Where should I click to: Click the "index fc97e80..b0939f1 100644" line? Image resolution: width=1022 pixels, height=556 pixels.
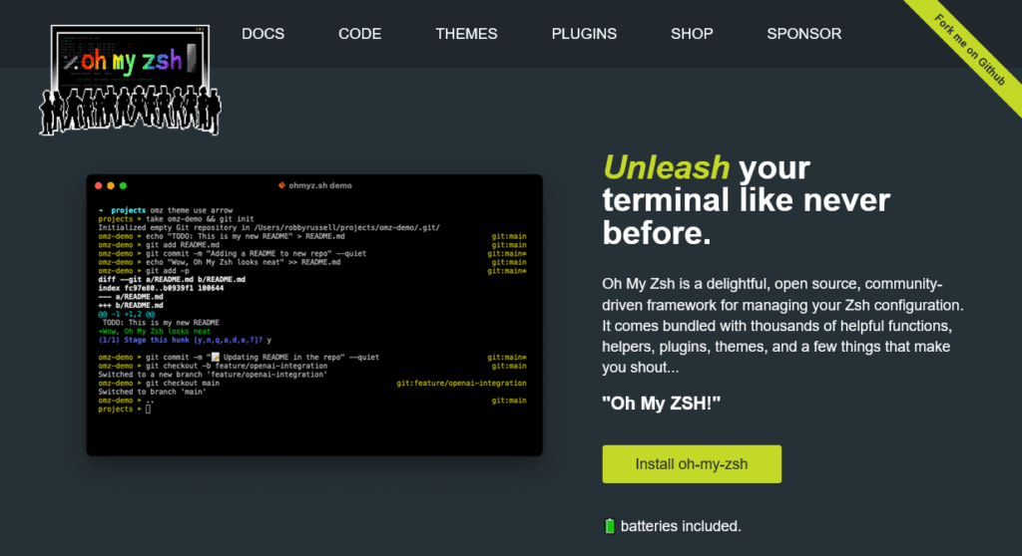(x=161, y=288)
